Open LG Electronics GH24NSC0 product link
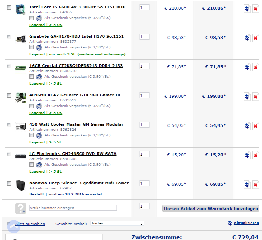This screenshot has height=240, width=262. click(x=73, y=154)
